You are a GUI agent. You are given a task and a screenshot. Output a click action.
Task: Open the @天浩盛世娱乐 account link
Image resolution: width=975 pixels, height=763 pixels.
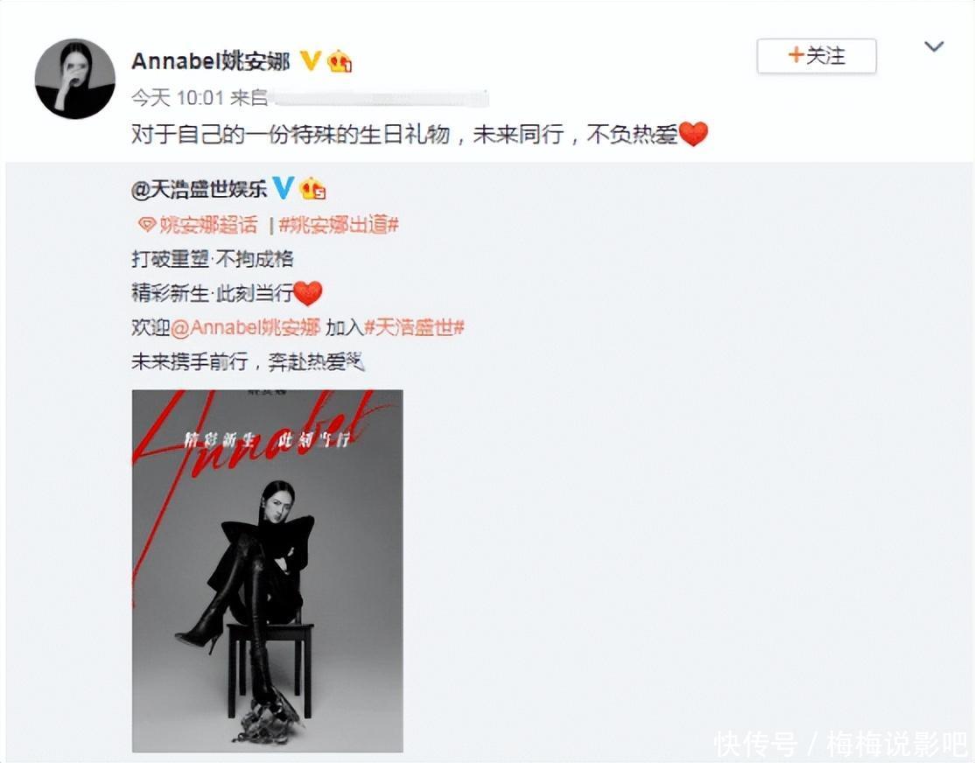(x=199, y=188)
